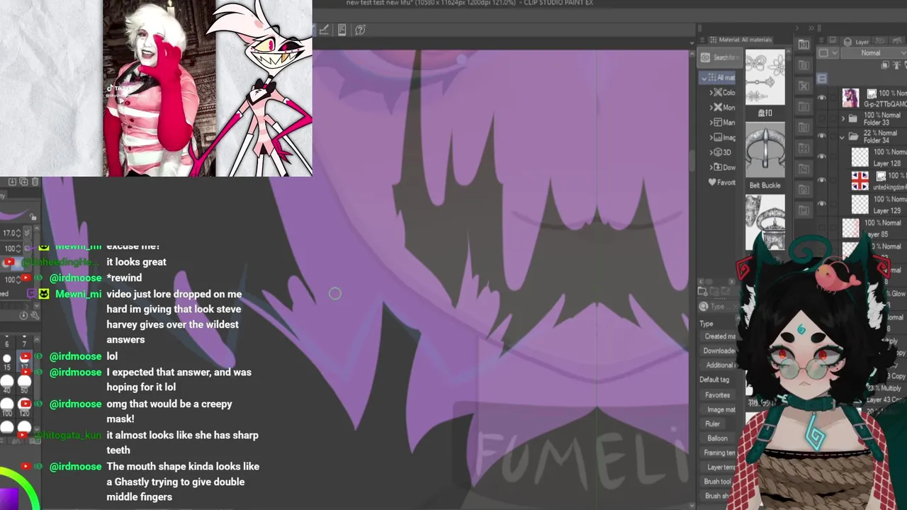Click the brush size 17.0 value field

11,232
